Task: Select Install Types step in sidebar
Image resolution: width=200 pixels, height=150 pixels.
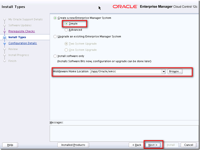Action: tap(17, 37)
